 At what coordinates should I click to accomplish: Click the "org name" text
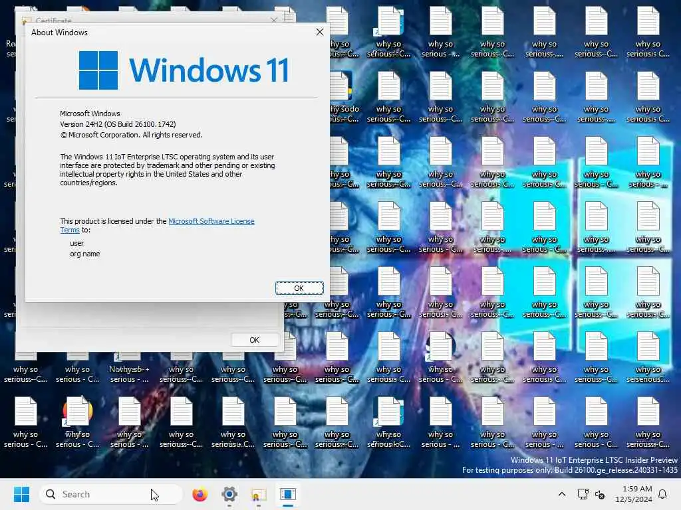(x=84, y=254)
